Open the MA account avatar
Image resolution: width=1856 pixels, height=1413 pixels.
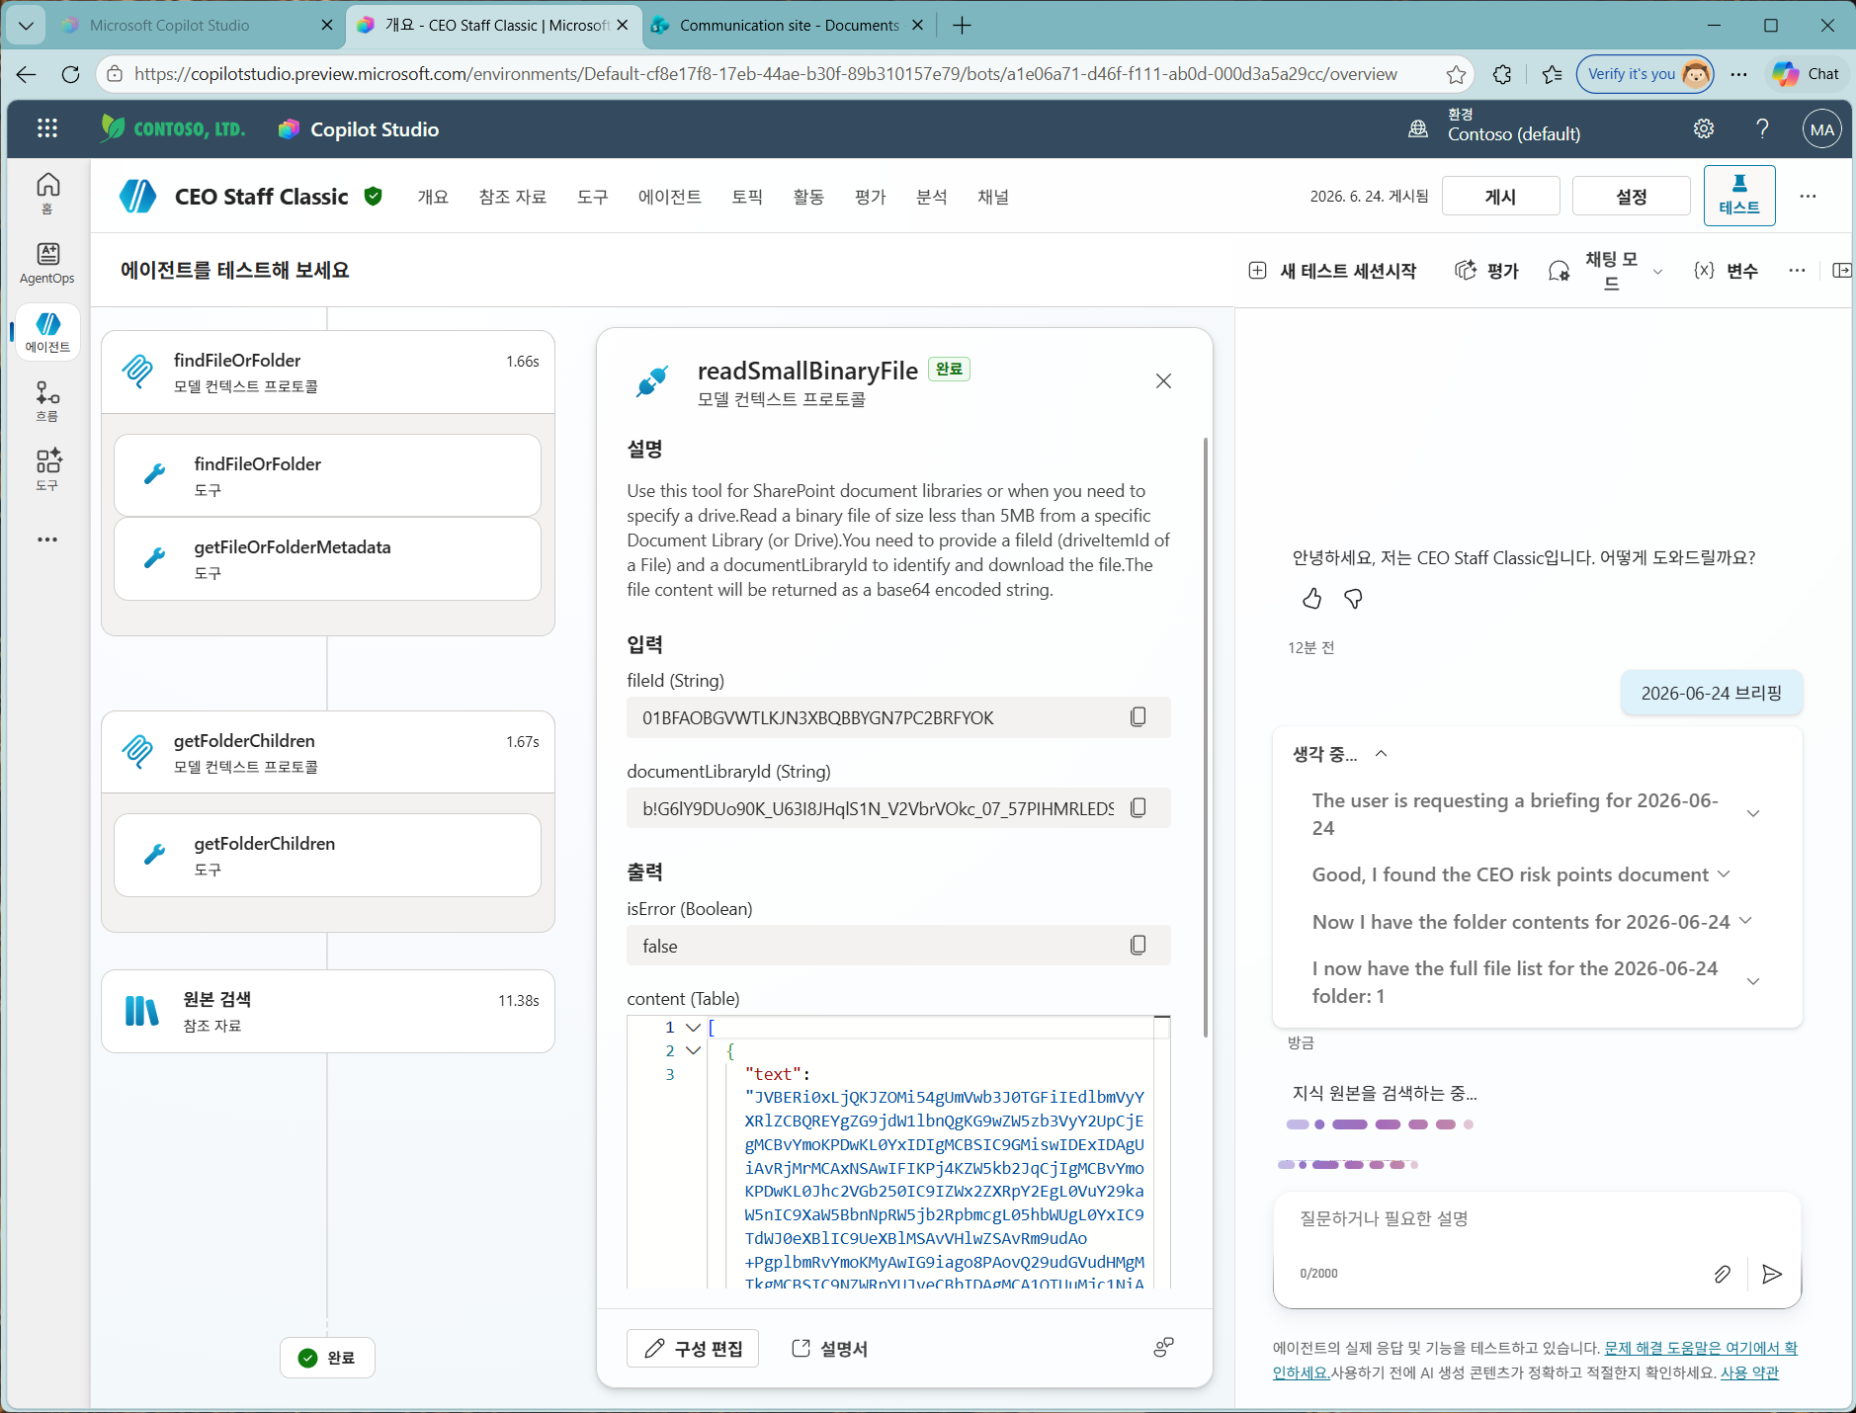pos(1821,129)
